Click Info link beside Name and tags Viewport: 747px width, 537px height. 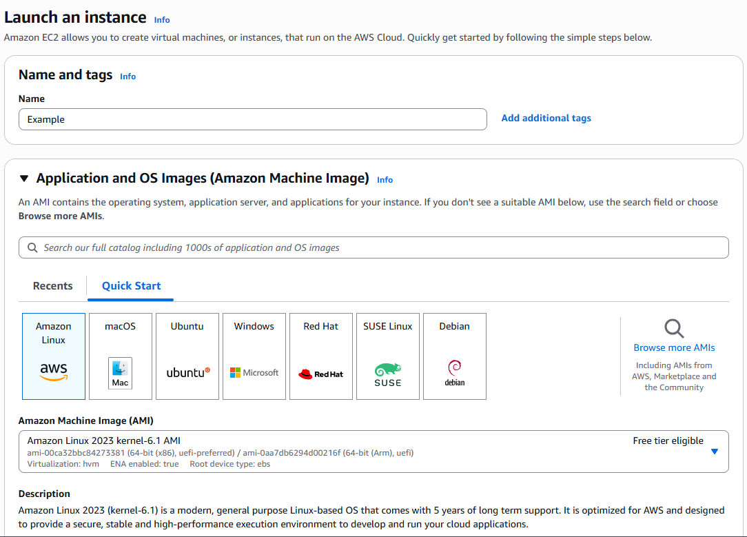pyautogui.click(x=128, y=77)
